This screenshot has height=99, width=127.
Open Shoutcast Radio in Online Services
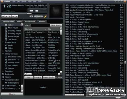pyautogui.click(x=14, y=57)
